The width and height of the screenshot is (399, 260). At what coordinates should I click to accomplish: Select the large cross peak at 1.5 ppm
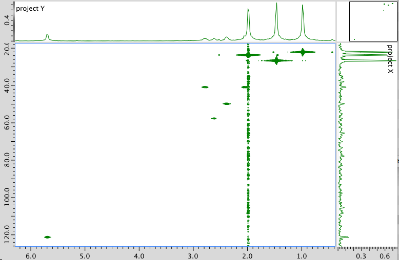click(276, 60)
